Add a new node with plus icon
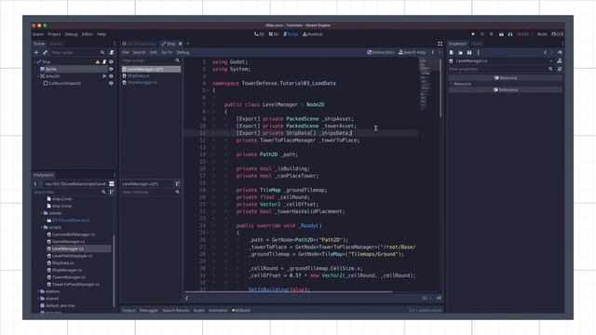The width and height of the screenshot is (596, 335). coord(36,52)
